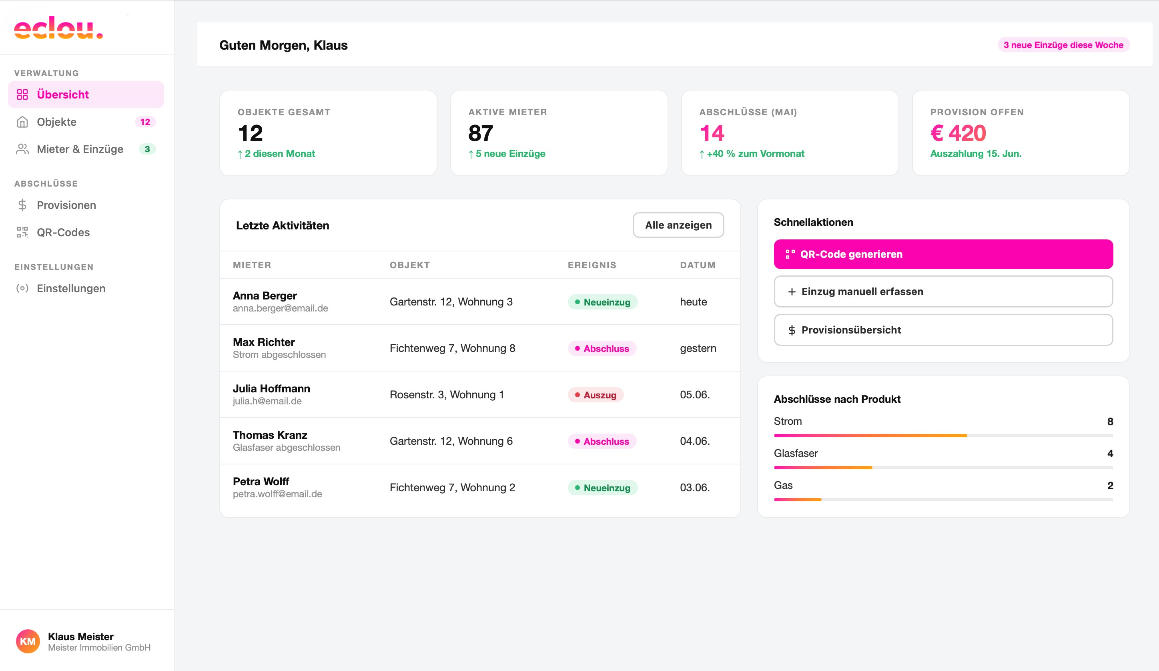
Task: Click Auszahlung 15. Jun. text
Action: (x=975, y=154)
